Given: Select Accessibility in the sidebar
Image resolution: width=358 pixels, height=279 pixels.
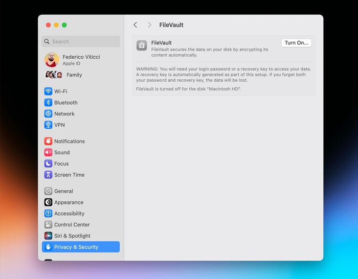Looking at the screenshot, I should click(69, 214).
